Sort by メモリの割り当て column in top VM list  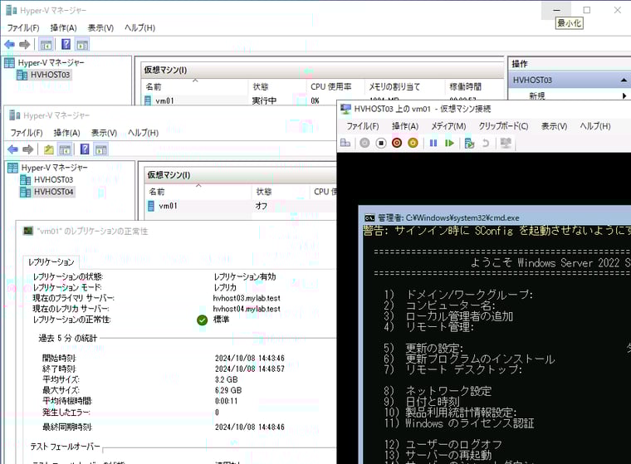tap(405, 86)
